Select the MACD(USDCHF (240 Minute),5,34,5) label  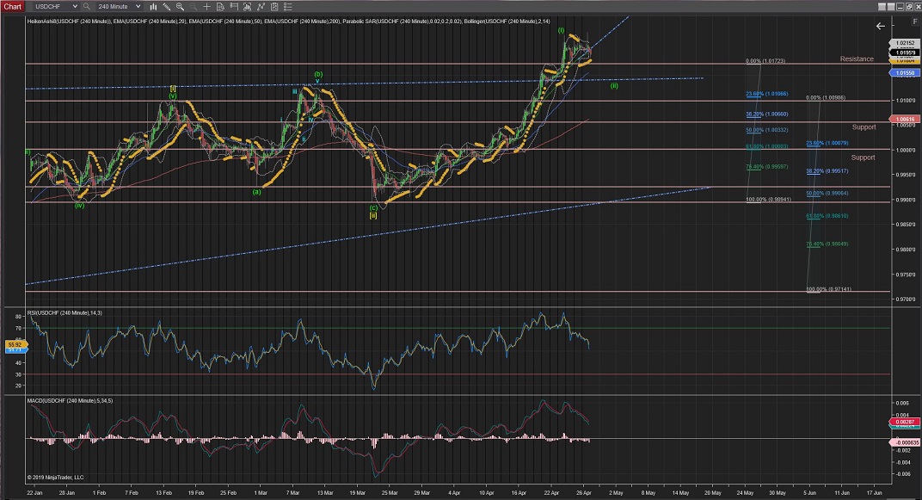pyautogui.click(x=70, y=400)
